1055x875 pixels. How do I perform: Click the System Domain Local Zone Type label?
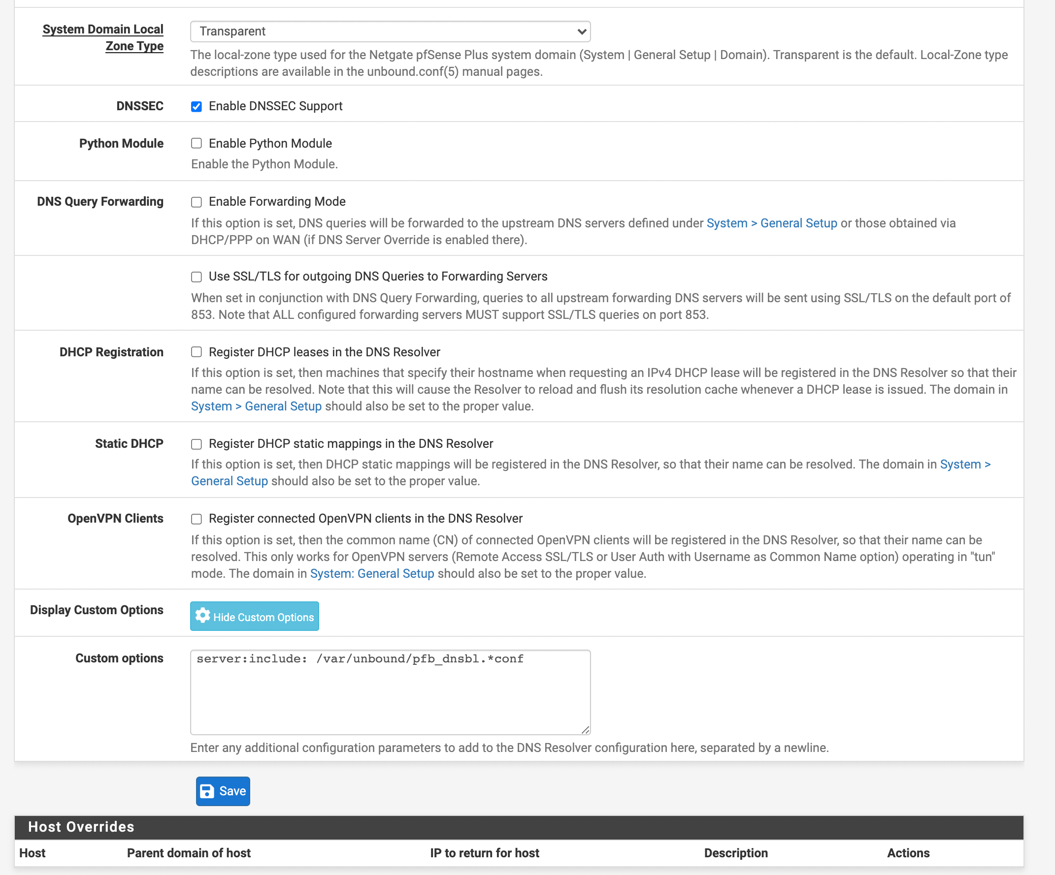(x=103, y=38)
